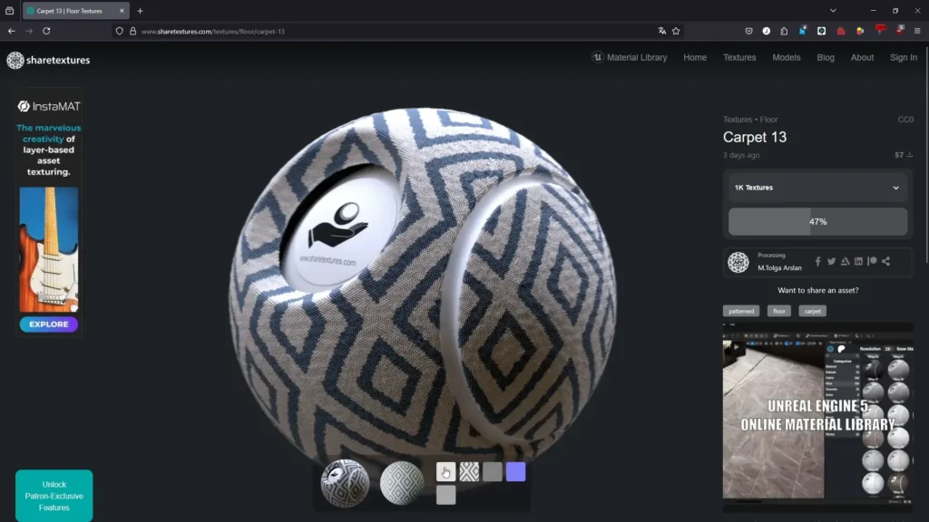
Task: Click the floor tag
Action: pyautogui.click(x=779, y=311)
